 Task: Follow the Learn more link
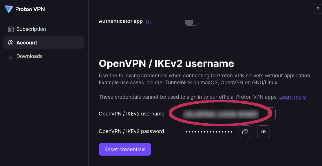(292, 97)
